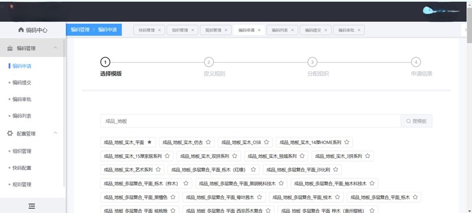The height and width of the screenshot is (213, 472).
Task: Star the 多层复合_平面_桉木 template
Action: 337,197
